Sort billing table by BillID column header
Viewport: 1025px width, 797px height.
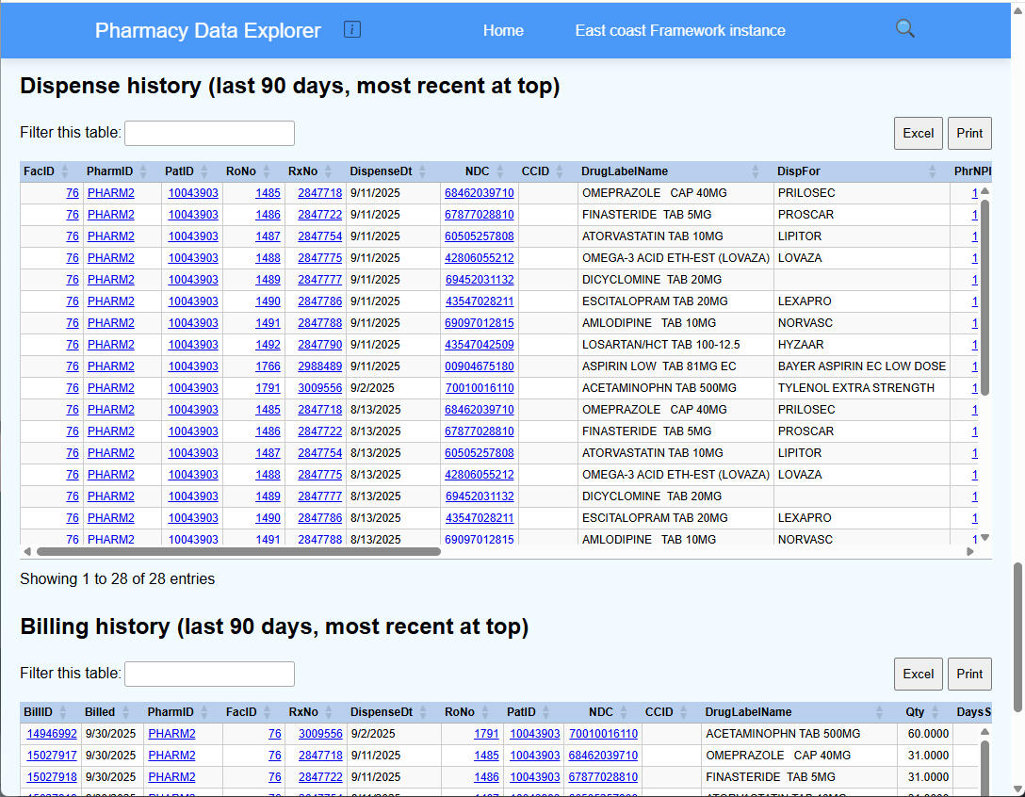[39, 712]
